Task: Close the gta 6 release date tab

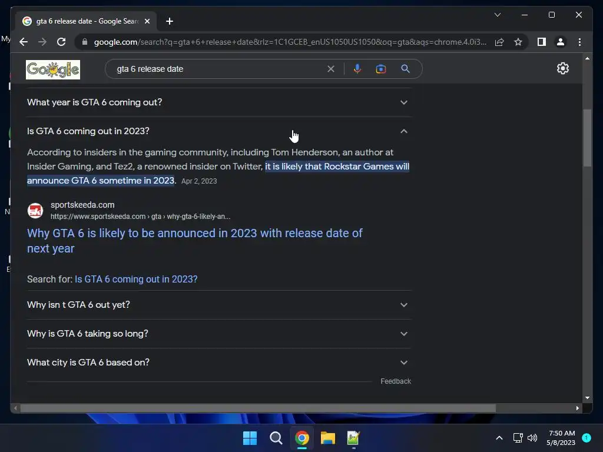Action: [147, 21]
